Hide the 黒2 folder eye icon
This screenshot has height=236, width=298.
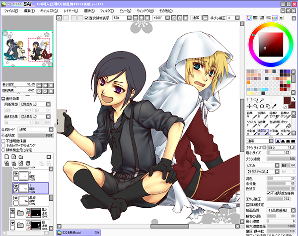click(12, 210)
